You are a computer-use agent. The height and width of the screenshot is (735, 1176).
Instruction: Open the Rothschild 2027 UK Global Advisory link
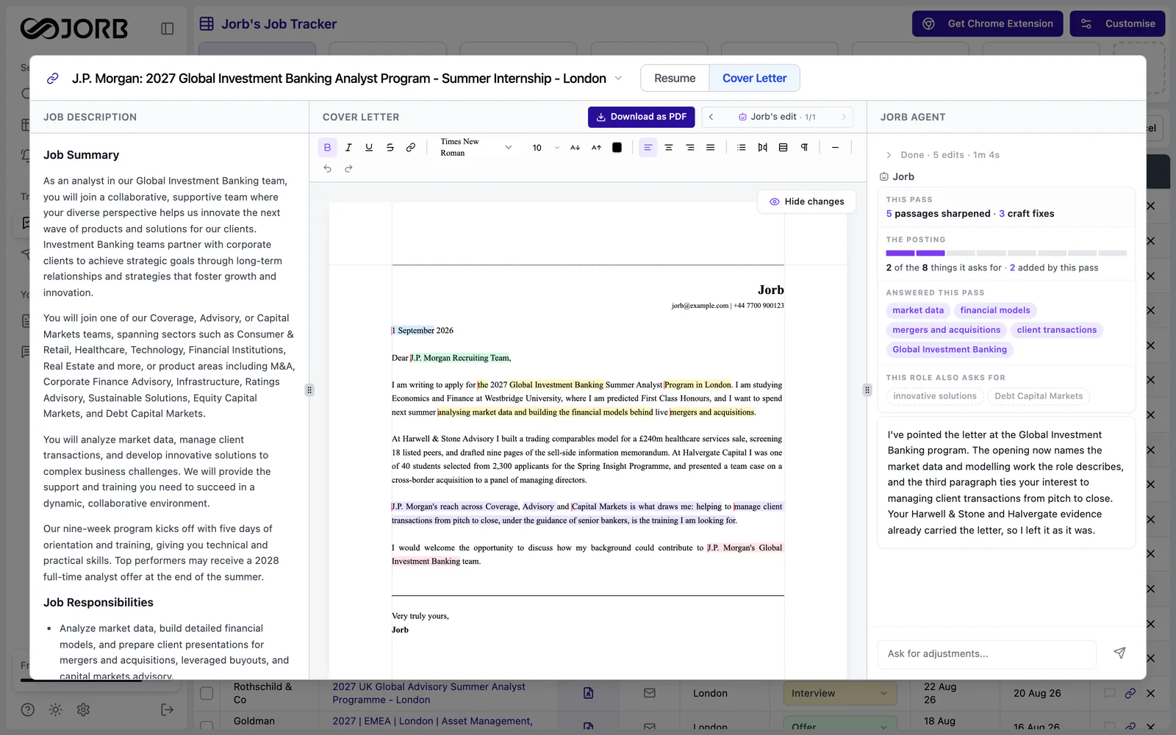tap(429, 693)
